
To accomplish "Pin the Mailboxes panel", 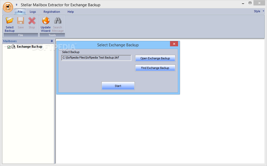I will 52,41.
